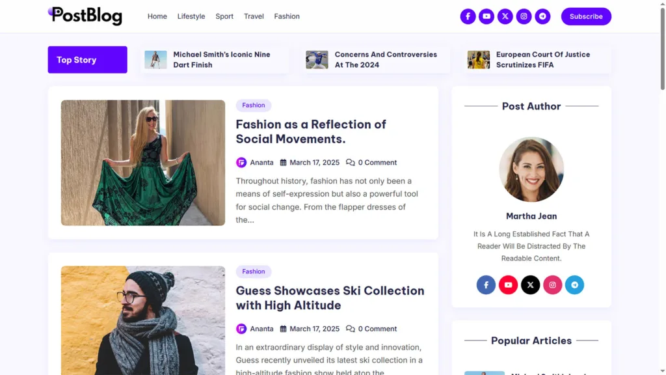The height and width of the screenshot is (375, 666).
Task: Visit Martha Jean's X profile icon
Action: coord(530,285)
